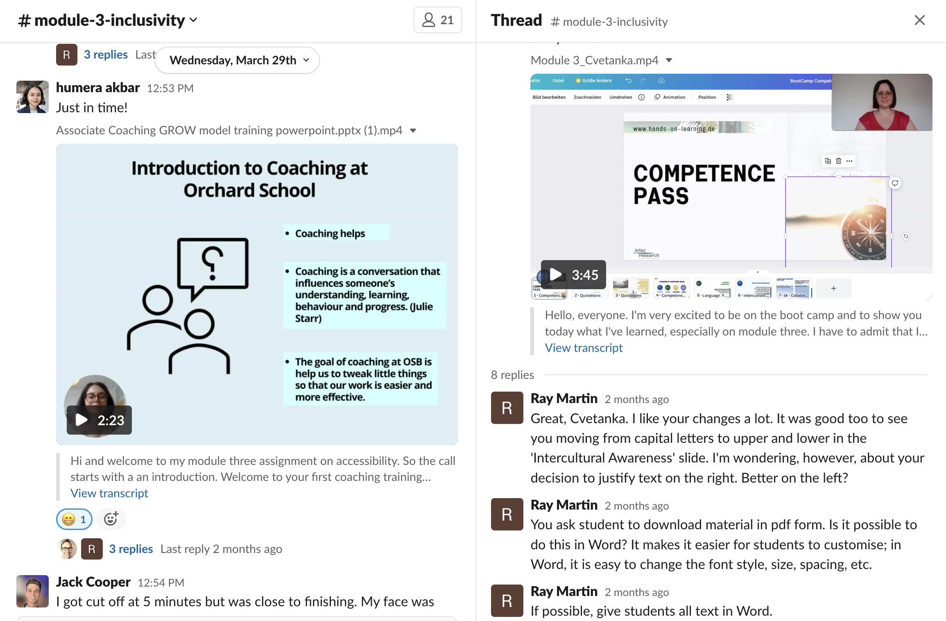Click Ray Martin's avatar on the Word pdf reply
Image resolution: width=946 pixels, height=621 pixels.
tap(507, 514)
